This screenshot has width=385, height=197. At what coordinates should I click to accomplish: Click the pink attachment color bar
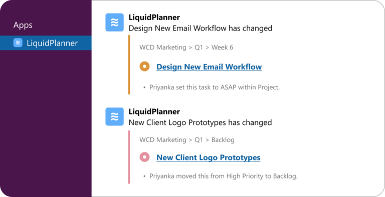tap(129, 157)
